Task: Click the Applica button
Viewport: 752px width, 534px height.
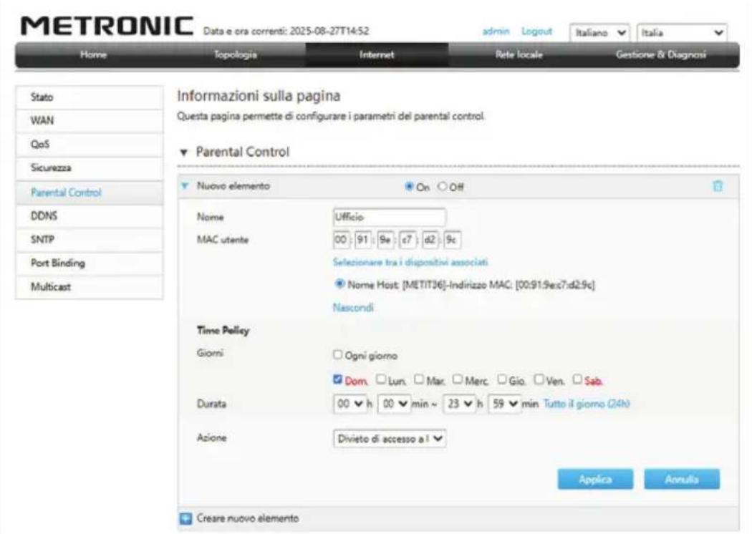Action: tap(595, 480)
